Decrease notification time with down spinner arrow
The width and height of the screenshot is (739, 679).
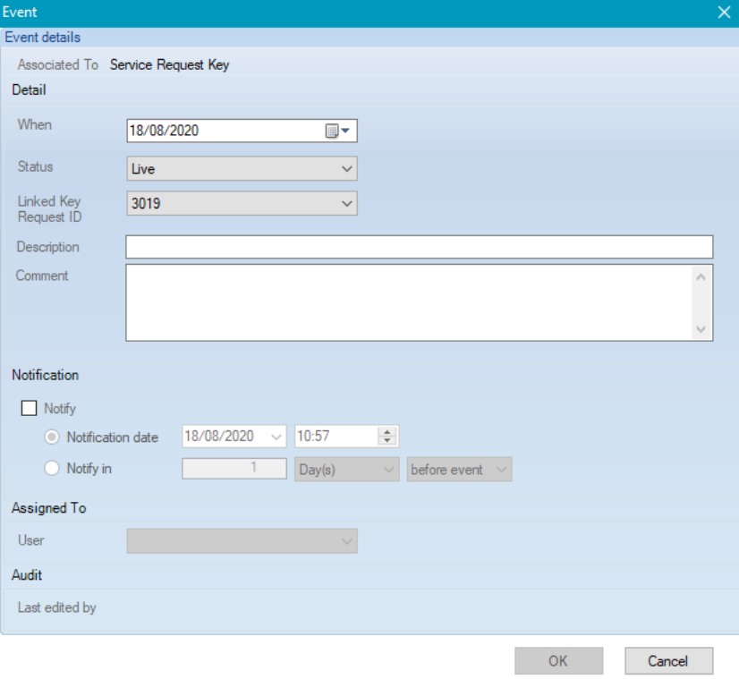tap(387, 441)
